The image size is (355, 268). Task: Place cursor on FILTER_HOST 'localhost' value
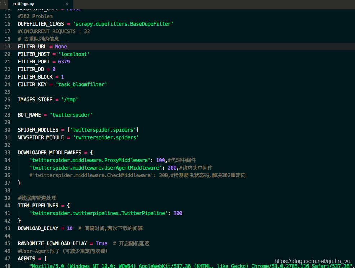(x=74, y=54)
